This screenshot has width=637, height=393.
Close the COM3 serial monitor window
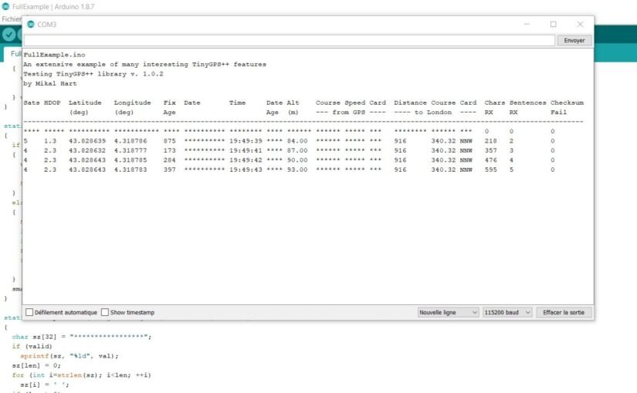[580, 25]
